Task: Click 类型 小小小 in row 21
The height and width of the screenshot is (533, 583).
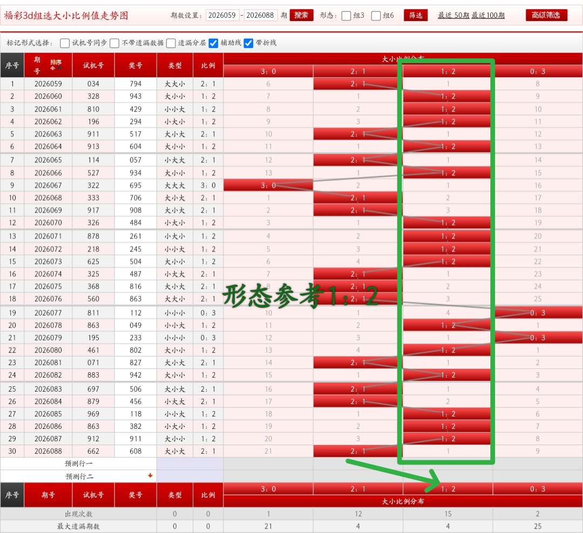Action: [175, 338]
